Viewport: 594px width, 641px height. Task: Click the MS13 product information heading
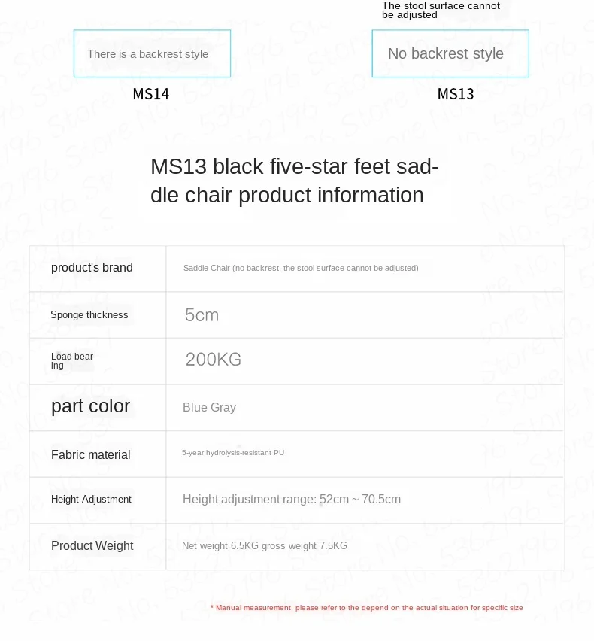click(x=294, y=181)
